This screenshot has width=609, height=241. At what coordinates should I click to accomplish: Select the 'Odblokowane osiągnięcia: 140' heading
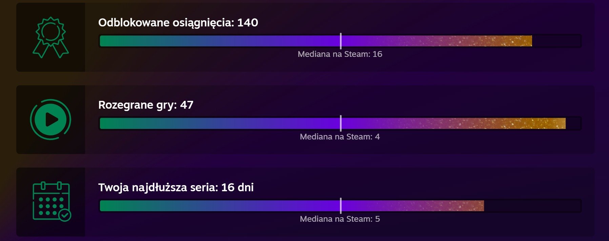tap(178, 23)
